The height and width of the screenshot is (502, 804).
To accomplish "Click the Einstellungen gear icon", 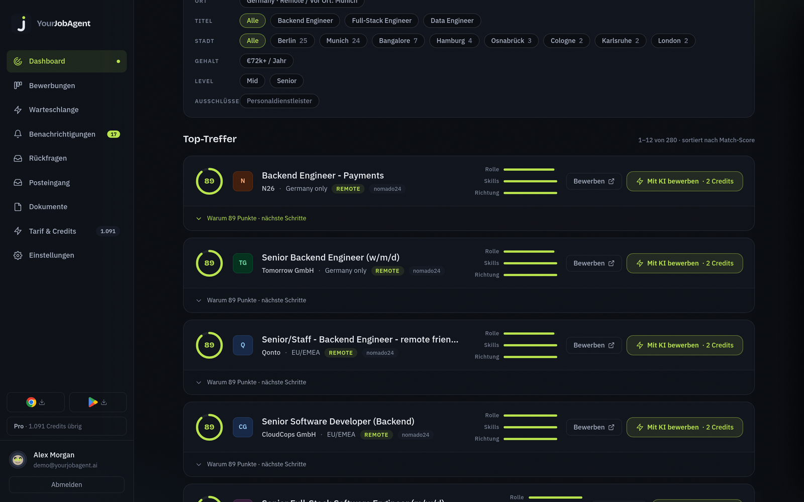I will 18,256.
